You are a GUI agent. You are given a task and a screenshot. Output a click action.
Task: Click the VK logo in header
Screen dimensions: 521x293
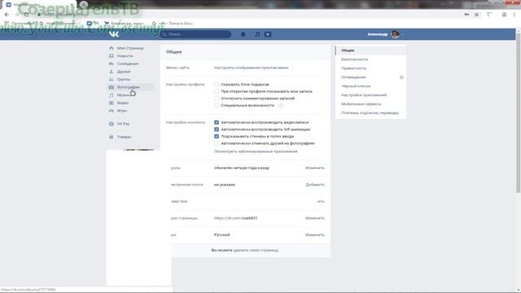point(114,34)
